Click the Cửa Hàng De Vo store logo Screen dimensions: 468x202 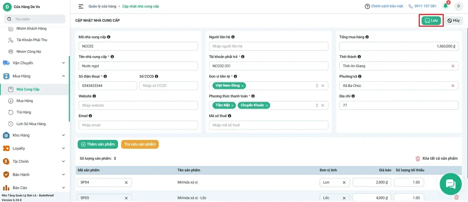tap(7, 7)
